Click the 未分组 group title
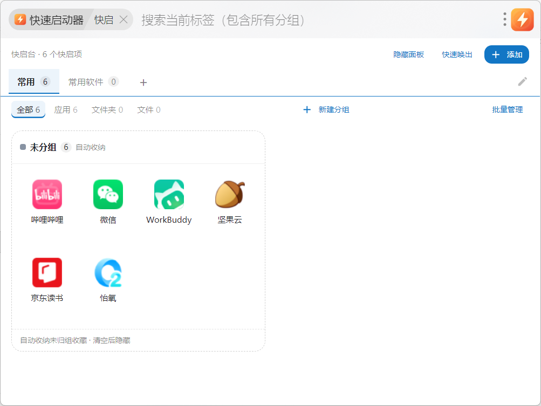 point(43,147)
